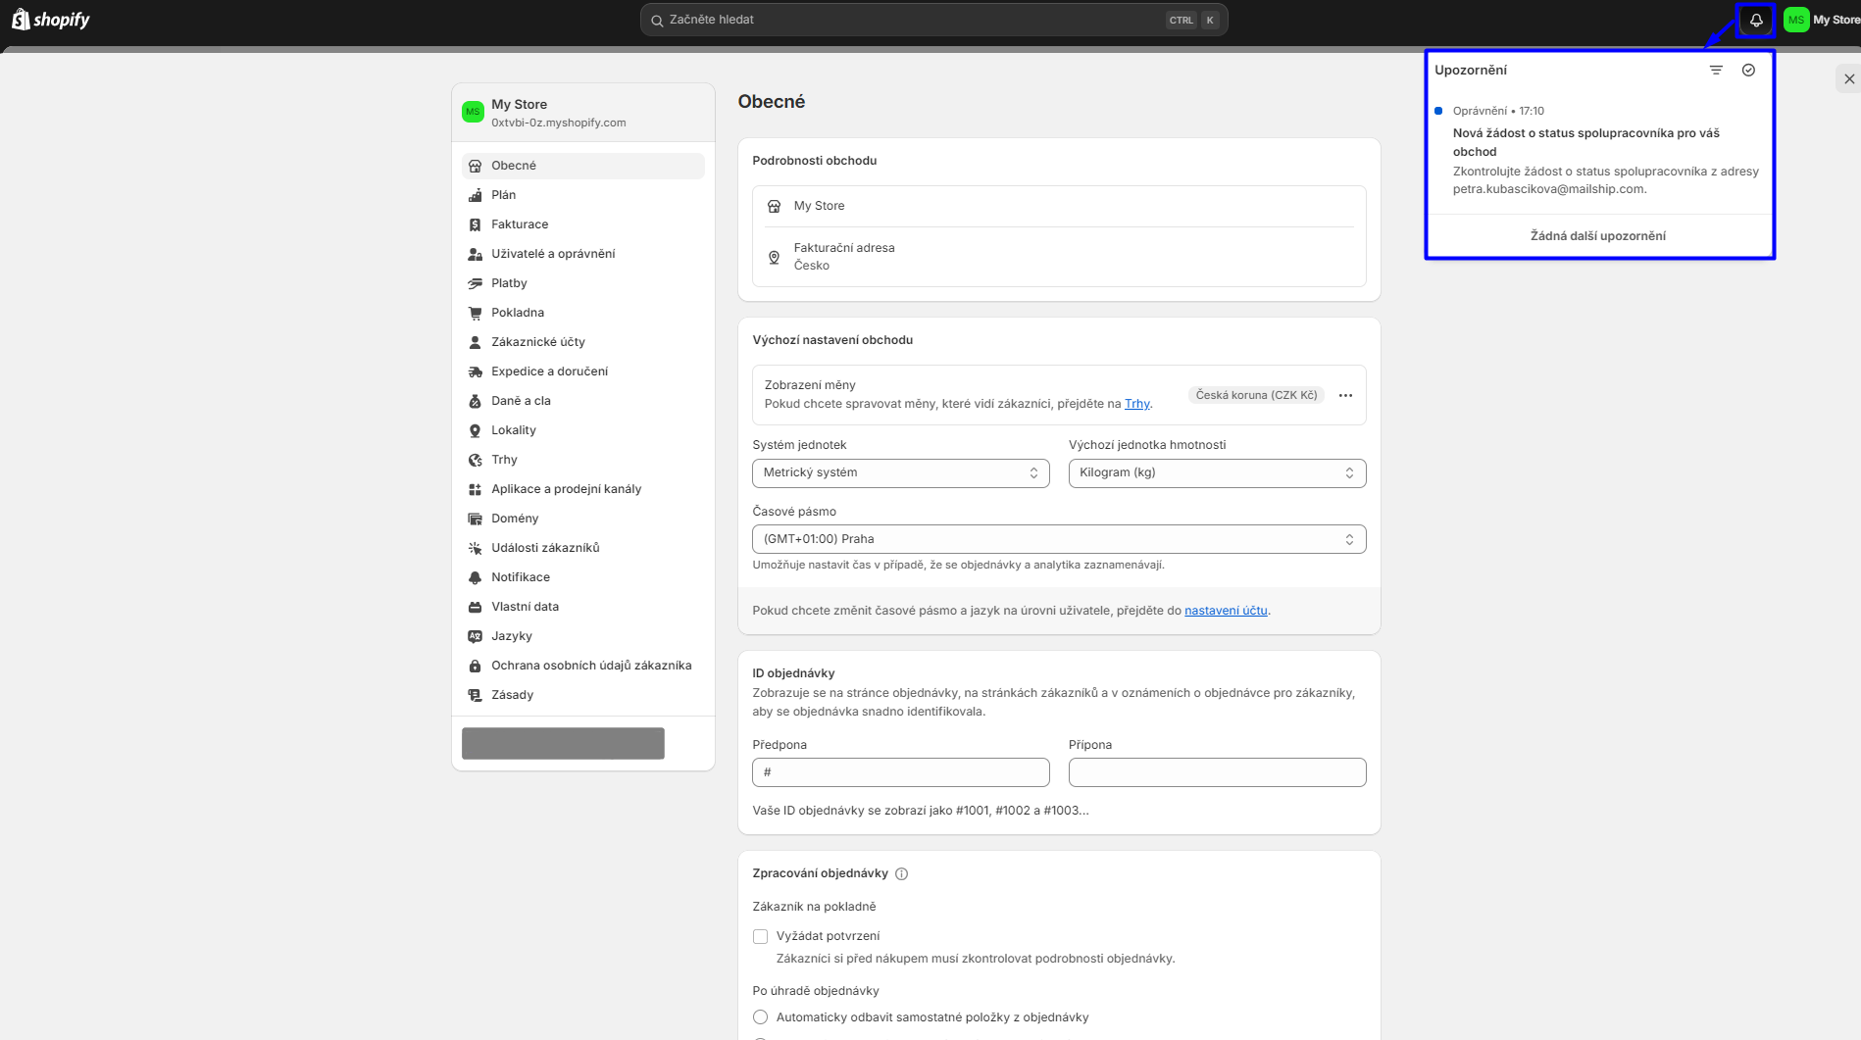Screen dimensions: 1861x1040
Task: Click the Trhy globe icon
Action: pyautogui.click(x=476, y=460)
